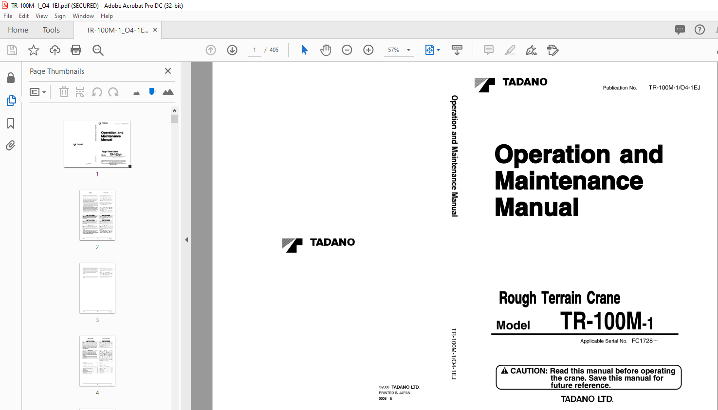Image resolution: width=718 pixels, height=410 pixels.
Task: Switch to the Tools tab
Action: point(51,30)
